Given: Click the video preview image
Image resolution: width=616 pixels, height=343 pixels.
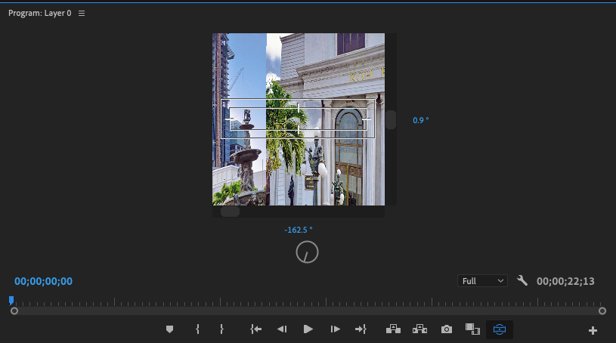Looking at the screenshot, I should 299,119.
